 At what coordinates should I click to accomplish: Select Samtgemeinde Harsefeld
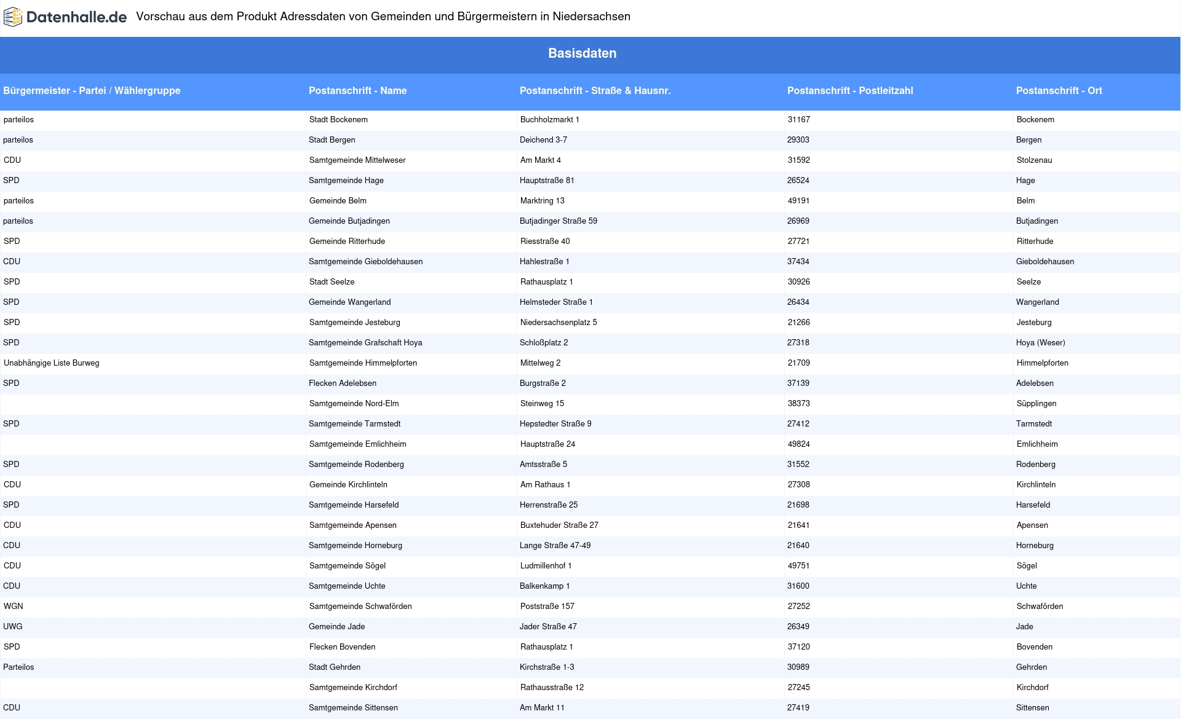(x=354, y=505)
